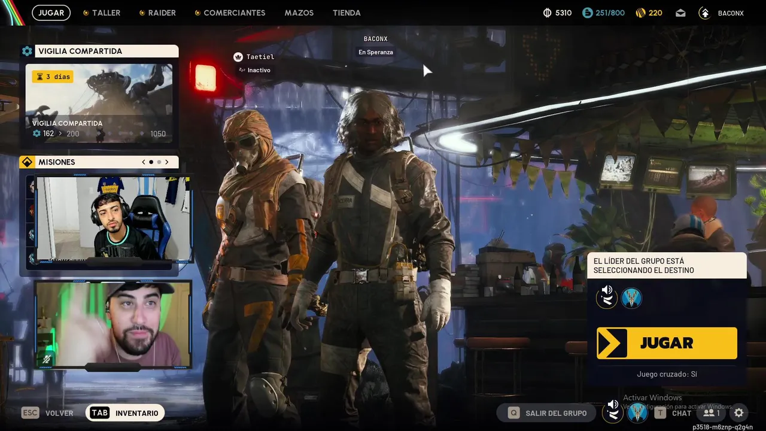Open the INVENTARIO button
The height and width of the screenshot is (431, 766).
pos(125,413)
